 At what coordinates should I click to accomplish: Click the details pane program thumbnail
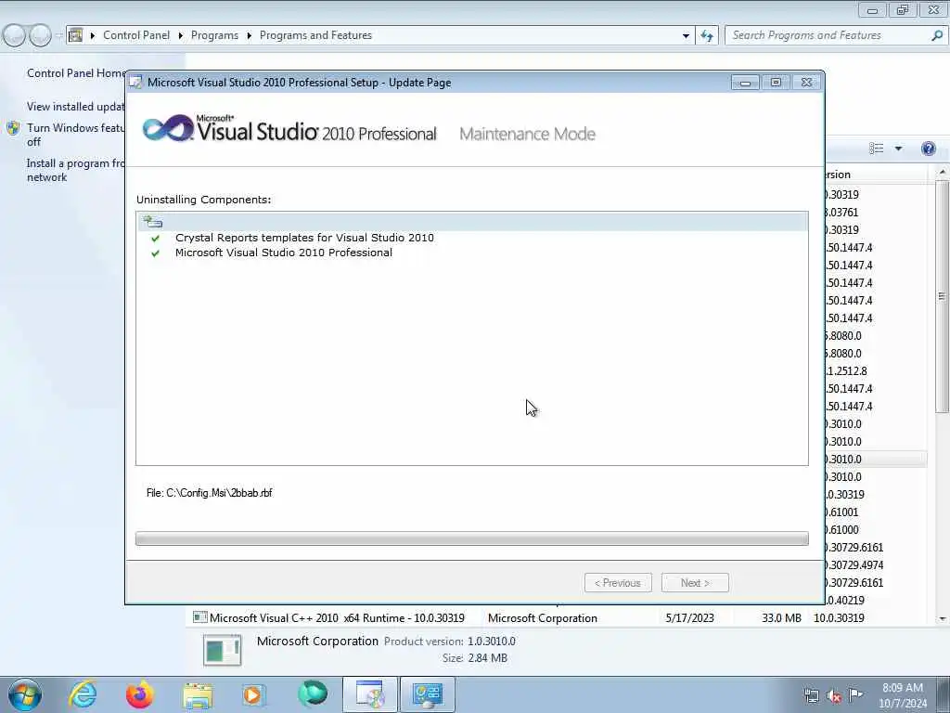pyautogui.click(x=223, y=649)
